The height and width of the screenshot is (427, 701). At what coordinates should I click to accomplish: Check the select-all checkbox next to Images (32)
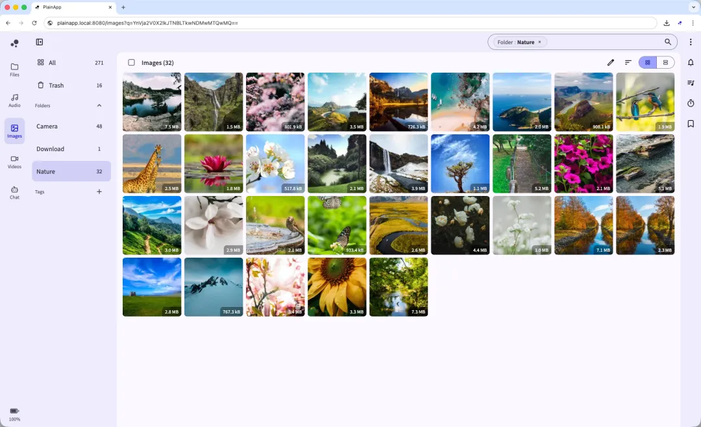point(132,62)
